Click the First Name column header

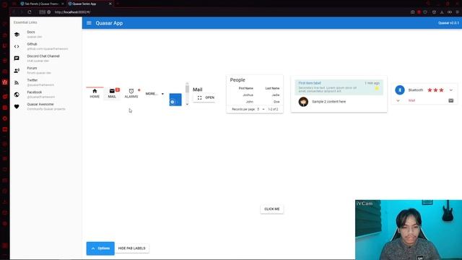245,88
